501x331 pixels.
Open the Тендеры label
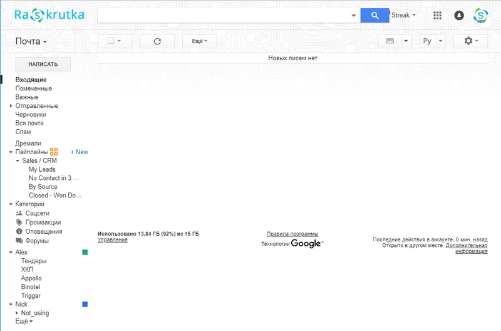34,261
